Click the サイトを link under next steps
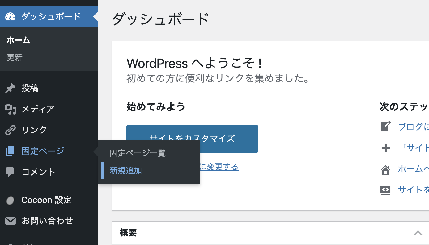The width and height of the screenshot is (429, 245). pos(414,190)
